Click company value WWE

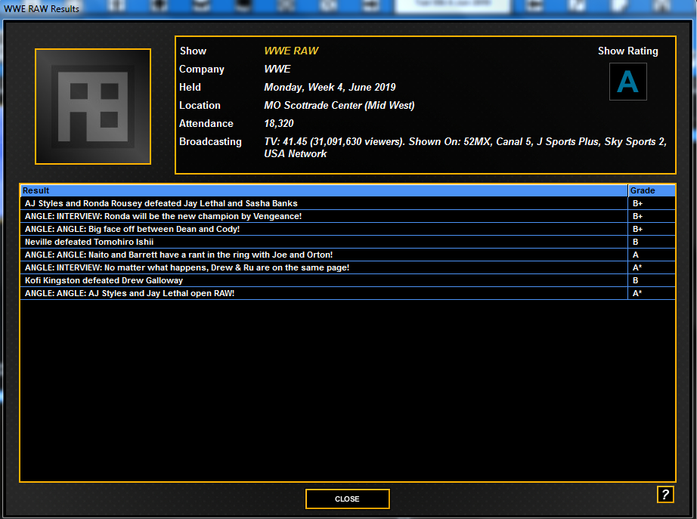tap(277, 69)
